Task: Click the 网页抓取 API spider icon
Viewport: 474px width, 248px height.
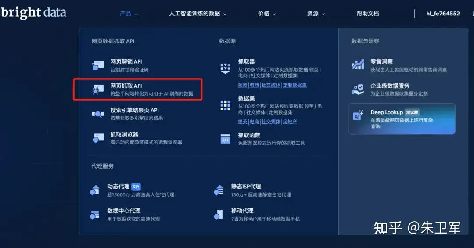Action: 97,90
